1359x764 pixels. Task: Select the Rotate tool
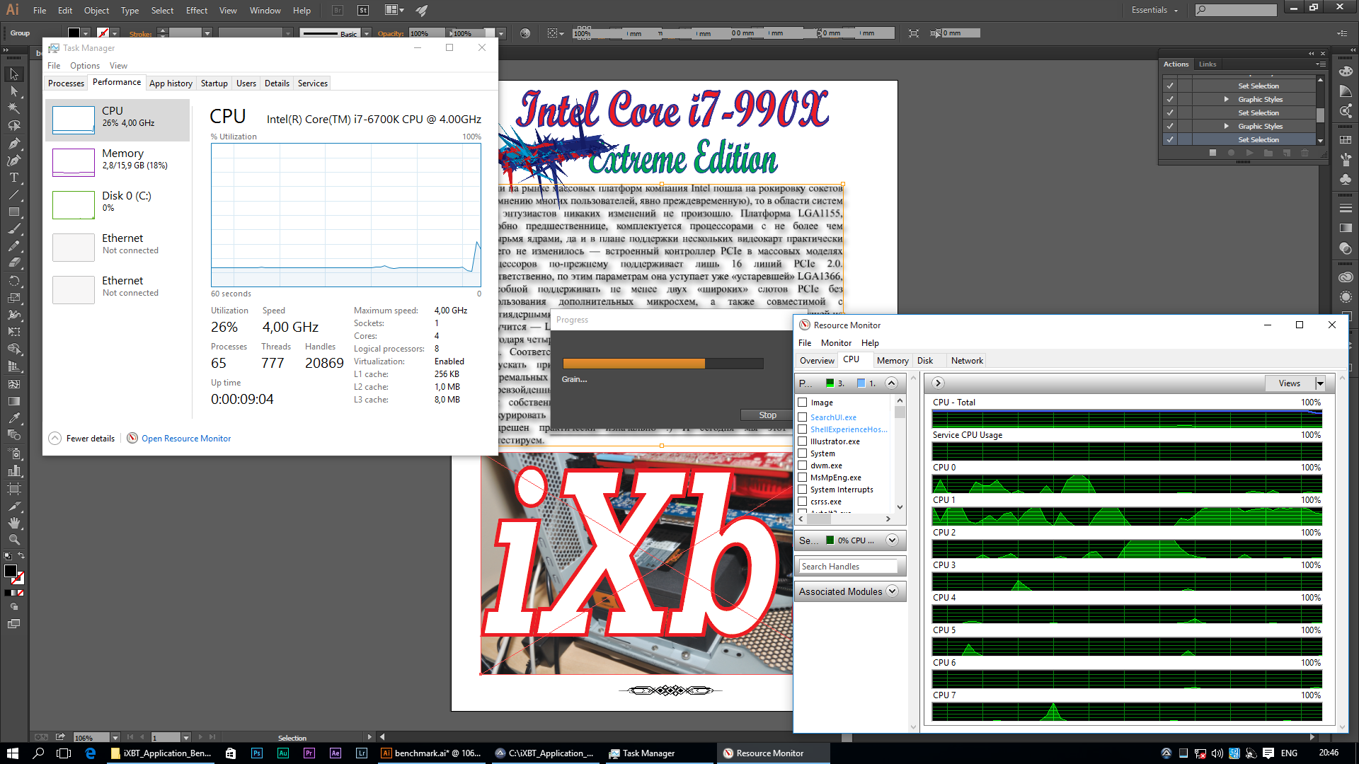[x=13, y=281]
